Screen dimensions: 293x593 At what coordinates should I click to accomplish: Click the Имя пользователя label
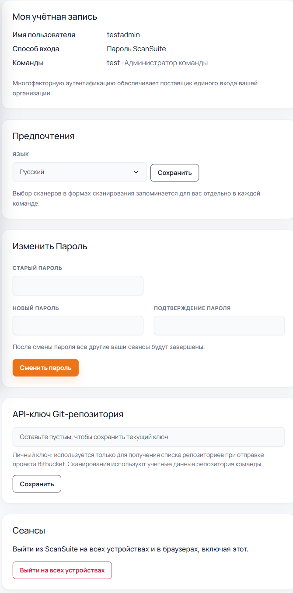click(x=44, y=35)
